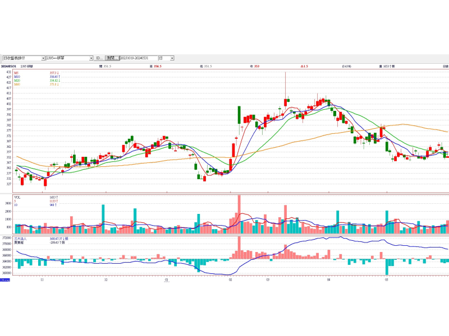Open the stock selector dropdown showing 2395
Screen dimensions: 449x336
pos(91,58)
